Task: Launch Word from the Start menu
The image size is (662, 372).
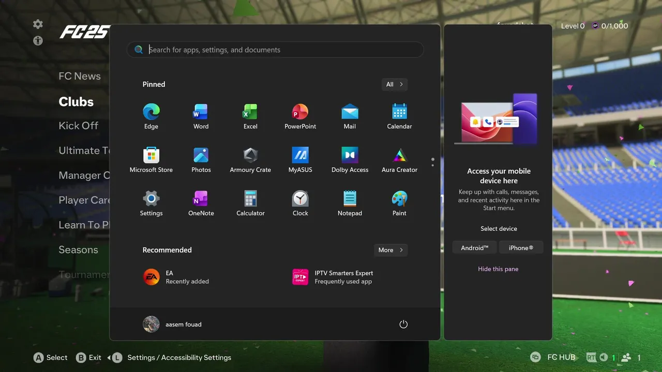Action: tap(201, 116)
